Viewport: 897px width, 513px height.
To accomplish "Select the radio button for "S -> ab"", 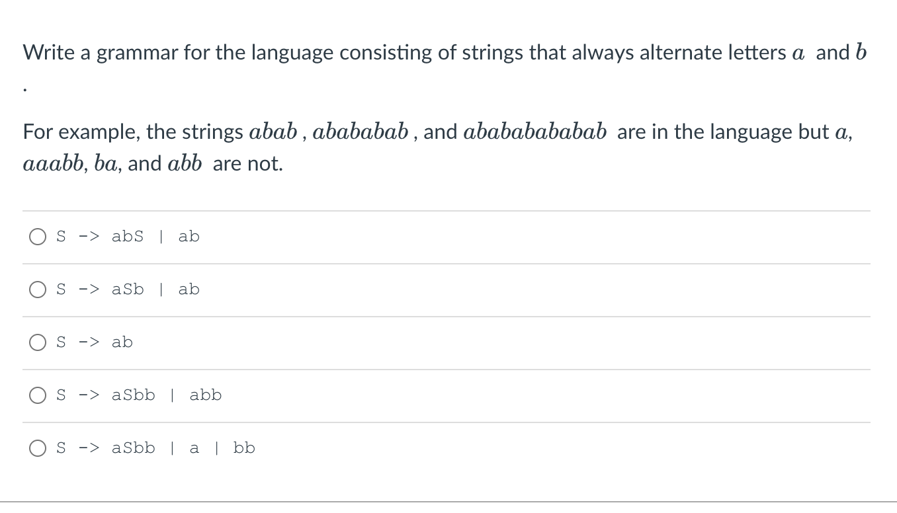I will [38, 342].
